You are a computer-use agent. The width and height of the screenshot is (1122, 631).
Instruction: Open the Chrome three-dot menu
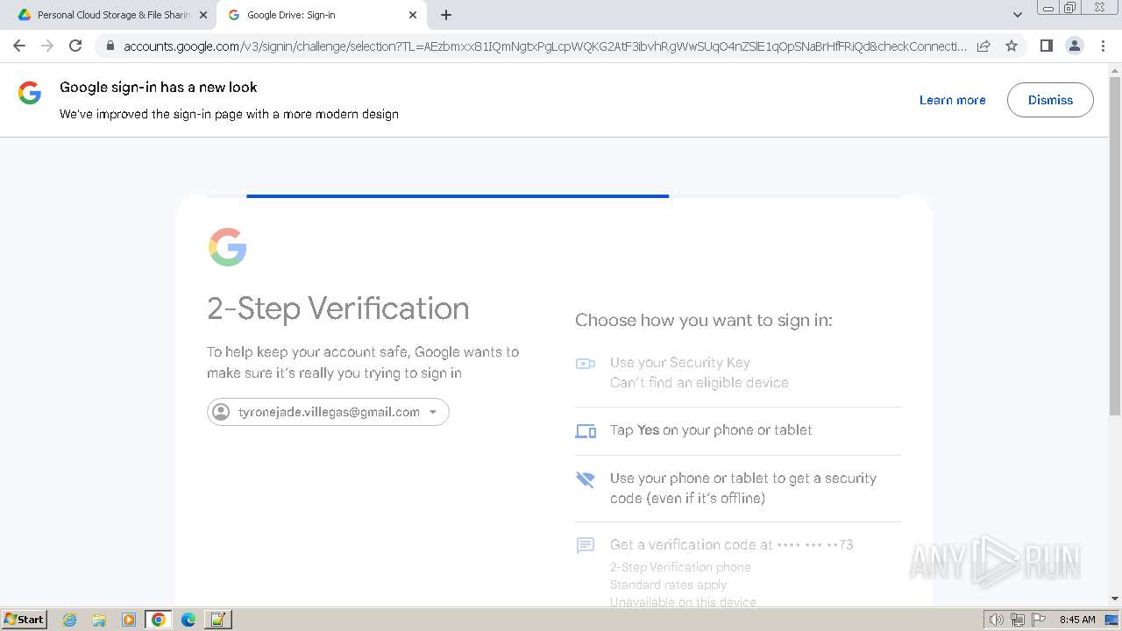[x=1104, y=46]
